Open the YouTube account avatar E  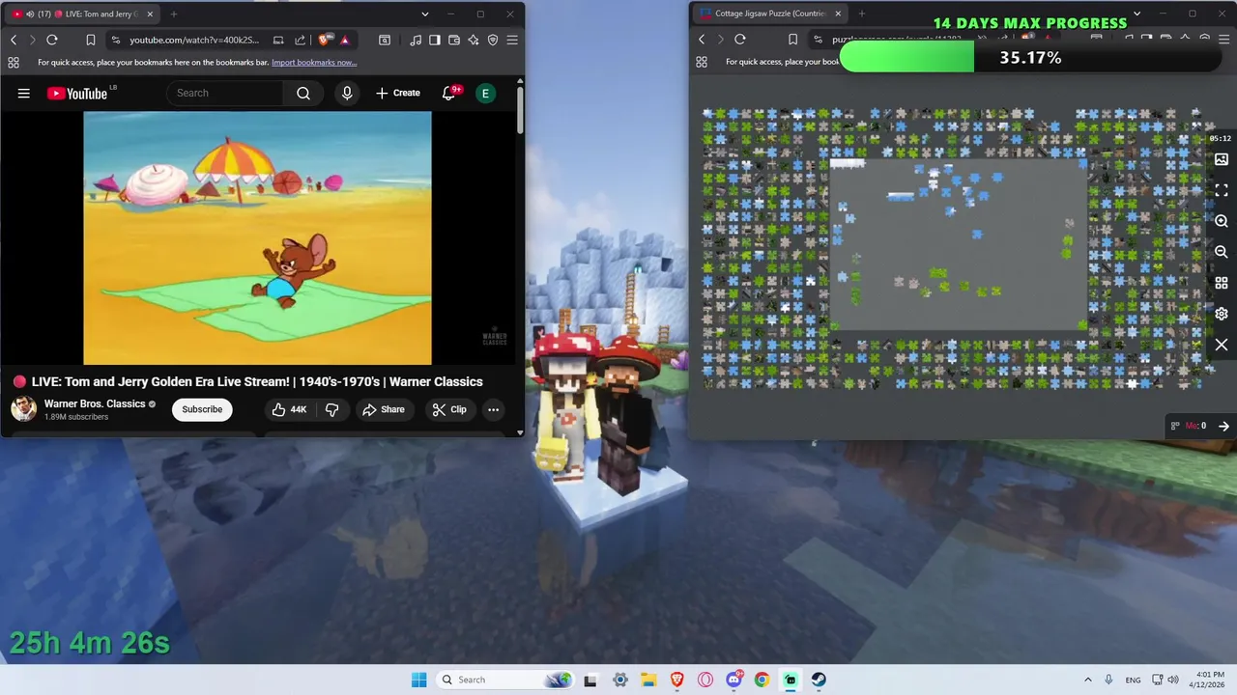click(485, 93)
